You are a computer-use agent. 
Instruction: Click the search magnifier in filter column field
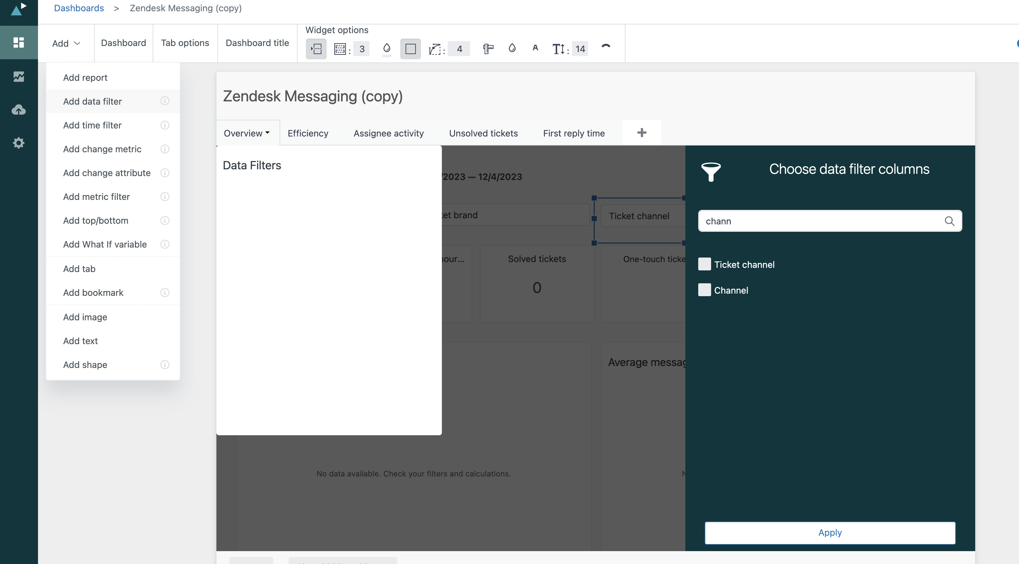point(949,221)
